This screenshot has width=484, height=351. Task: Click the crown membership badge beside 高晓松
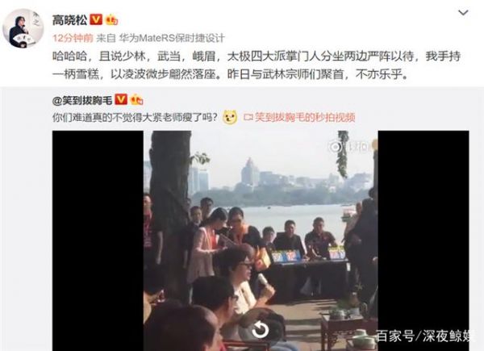112,20
